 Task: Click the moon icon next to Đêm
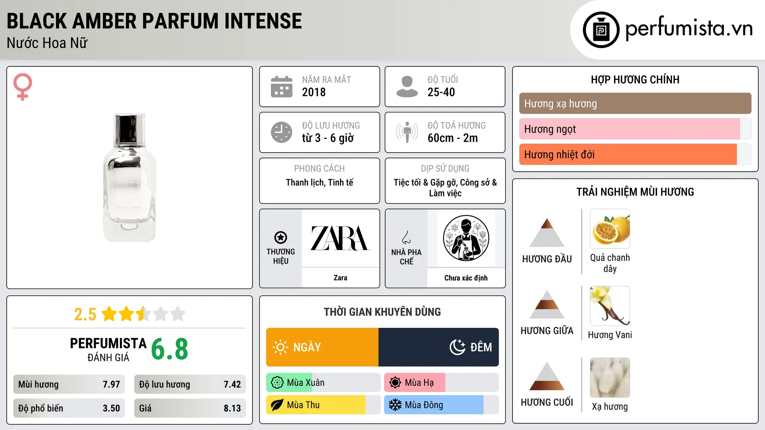pos(457,347)
